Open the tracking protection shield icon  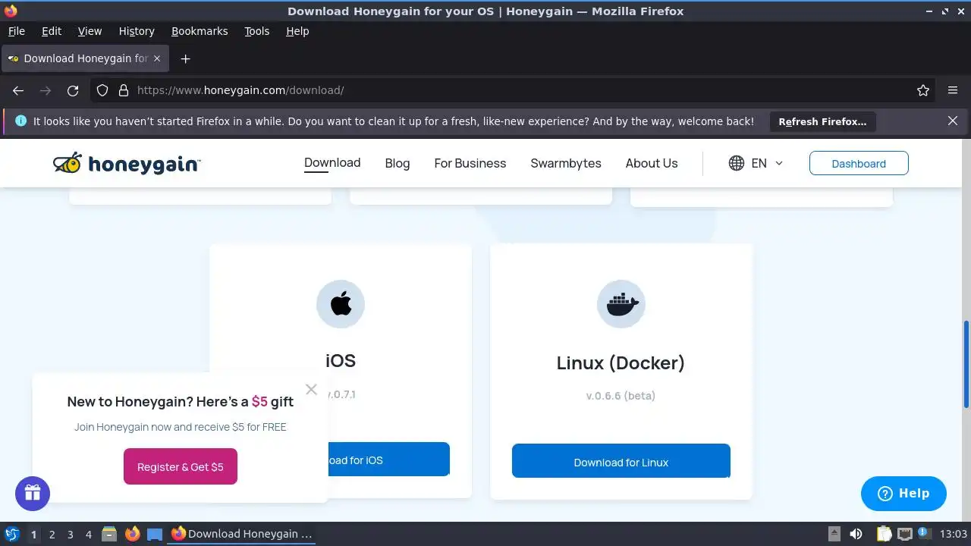point(102,90)
